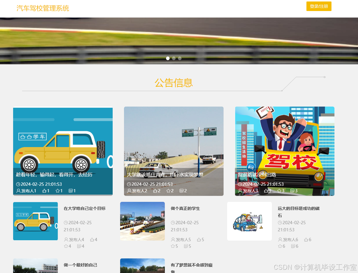Click the clock icon under 远大的目标是成功的磁石

click(280, 223)
